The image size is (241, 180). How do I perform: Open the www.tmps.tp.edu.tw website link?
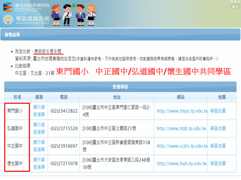(x=182, y=111)
